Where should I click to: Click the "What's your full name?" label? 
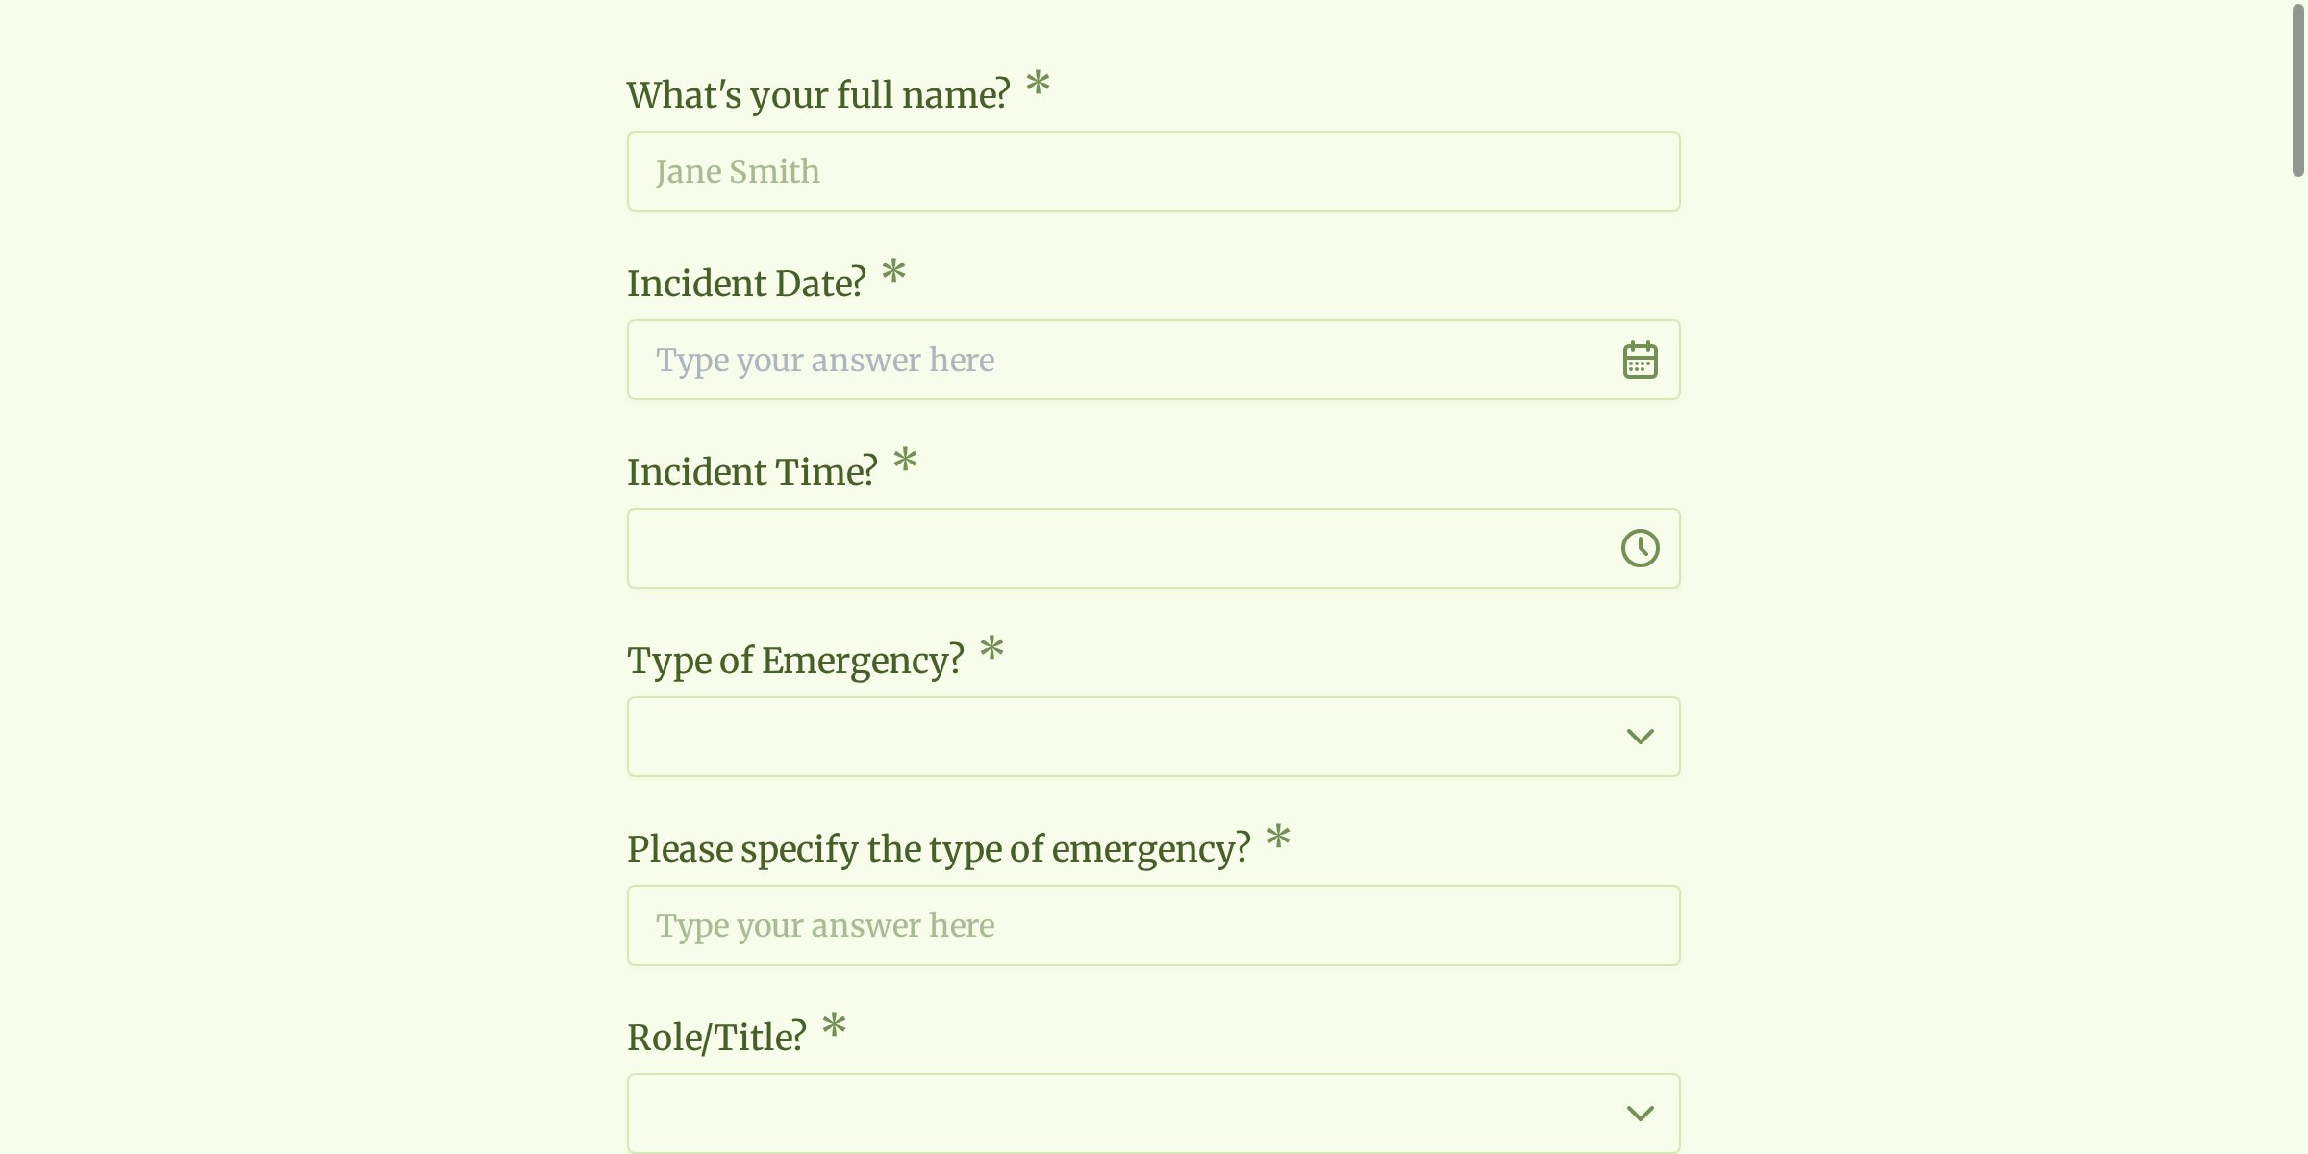[x=817, y=95]
